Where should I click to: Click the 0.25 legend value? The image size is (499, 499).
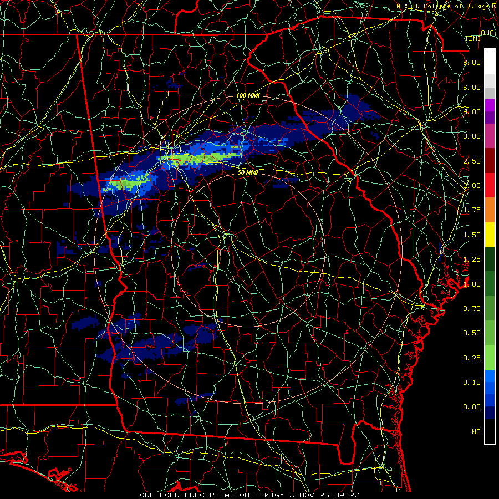[x=472, y=358]
